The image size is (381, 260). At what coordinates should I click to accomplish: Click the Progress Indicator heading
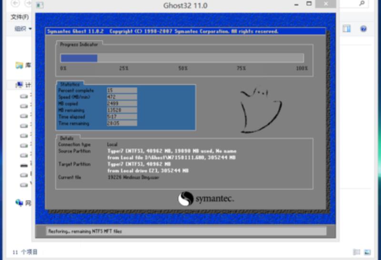click(79, 44)
